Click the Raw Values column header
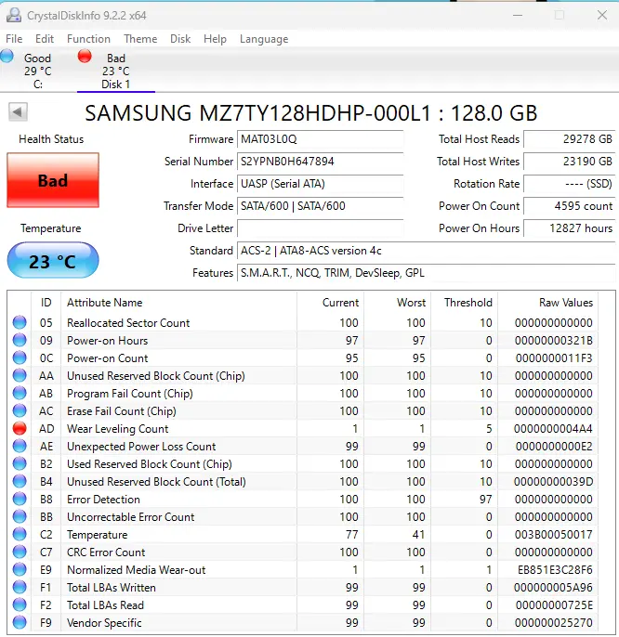 (x=547, y=303)
